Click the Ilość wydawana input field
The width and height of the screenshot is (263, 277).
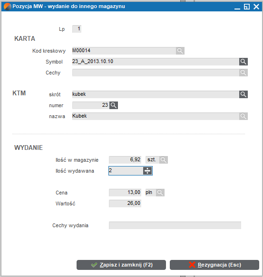(x=126, y=171)
